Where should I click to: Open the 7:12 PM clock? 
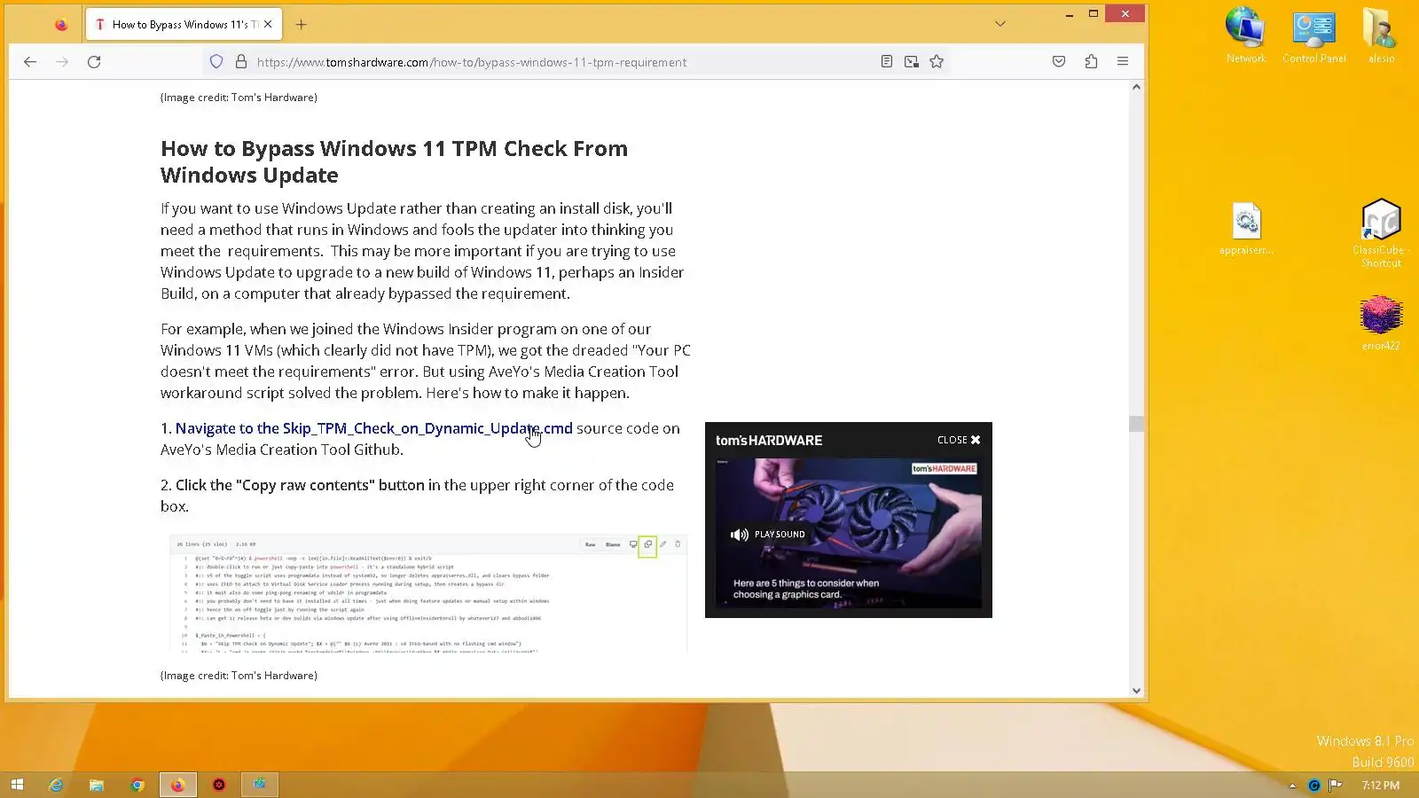(1381, 786)
